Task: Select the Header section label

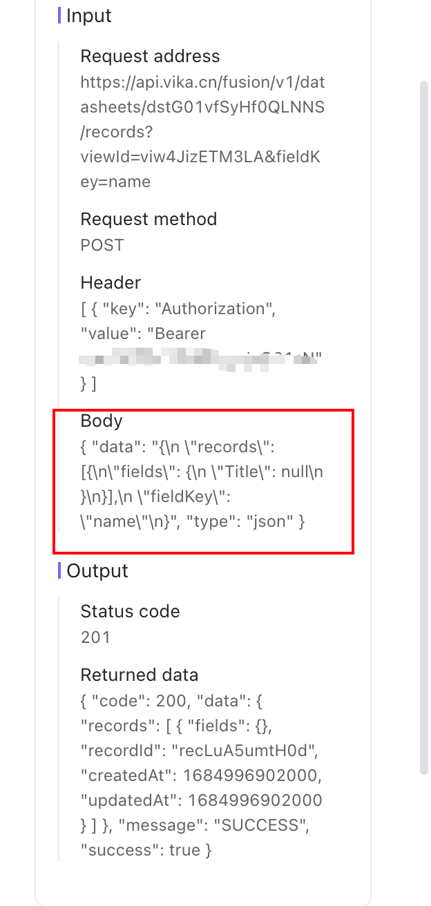Action: point(111,282)
